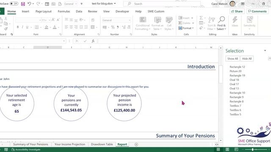Click the Comma Style icon
The image size is (271, 152).
(x=118, y=27)
